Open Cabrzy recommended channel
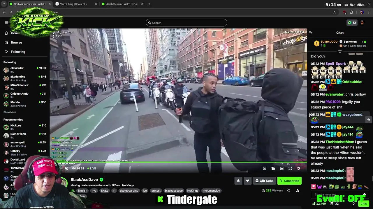This screenshot has width=373, height=209. pyautogui.click(x=25, y=153)
